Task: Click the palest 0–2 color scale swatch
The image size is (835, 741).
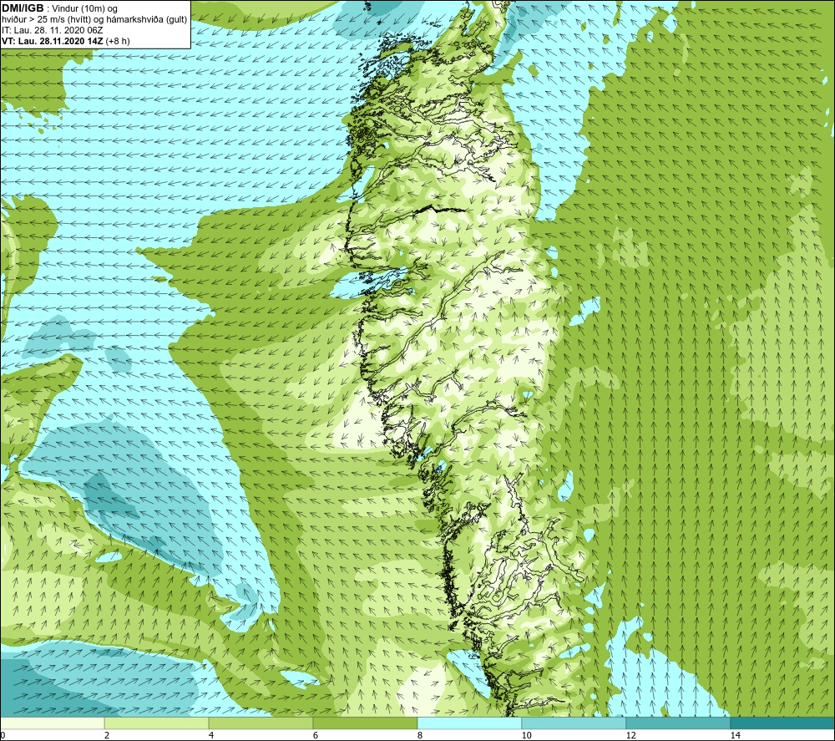Action: coord(52,723)
